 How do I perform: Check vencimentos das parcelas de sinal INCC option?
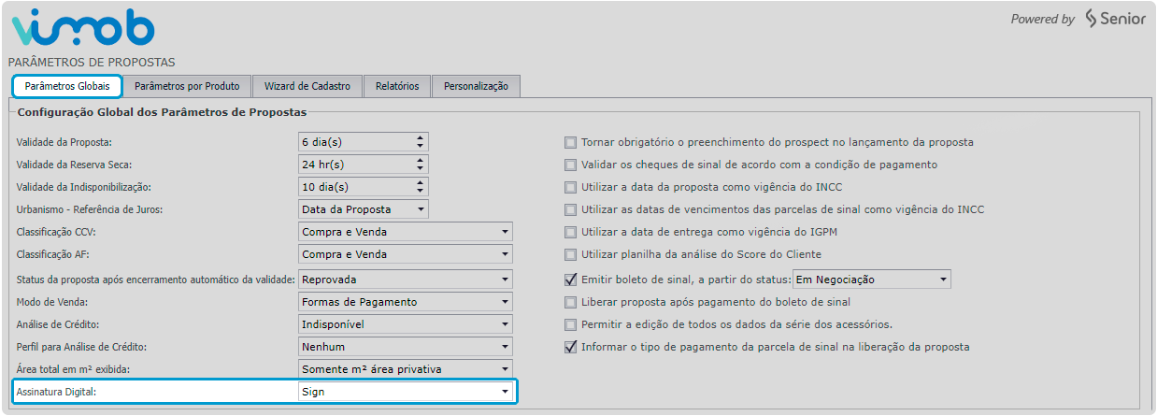pyautogui.click(x=570, y=209)
